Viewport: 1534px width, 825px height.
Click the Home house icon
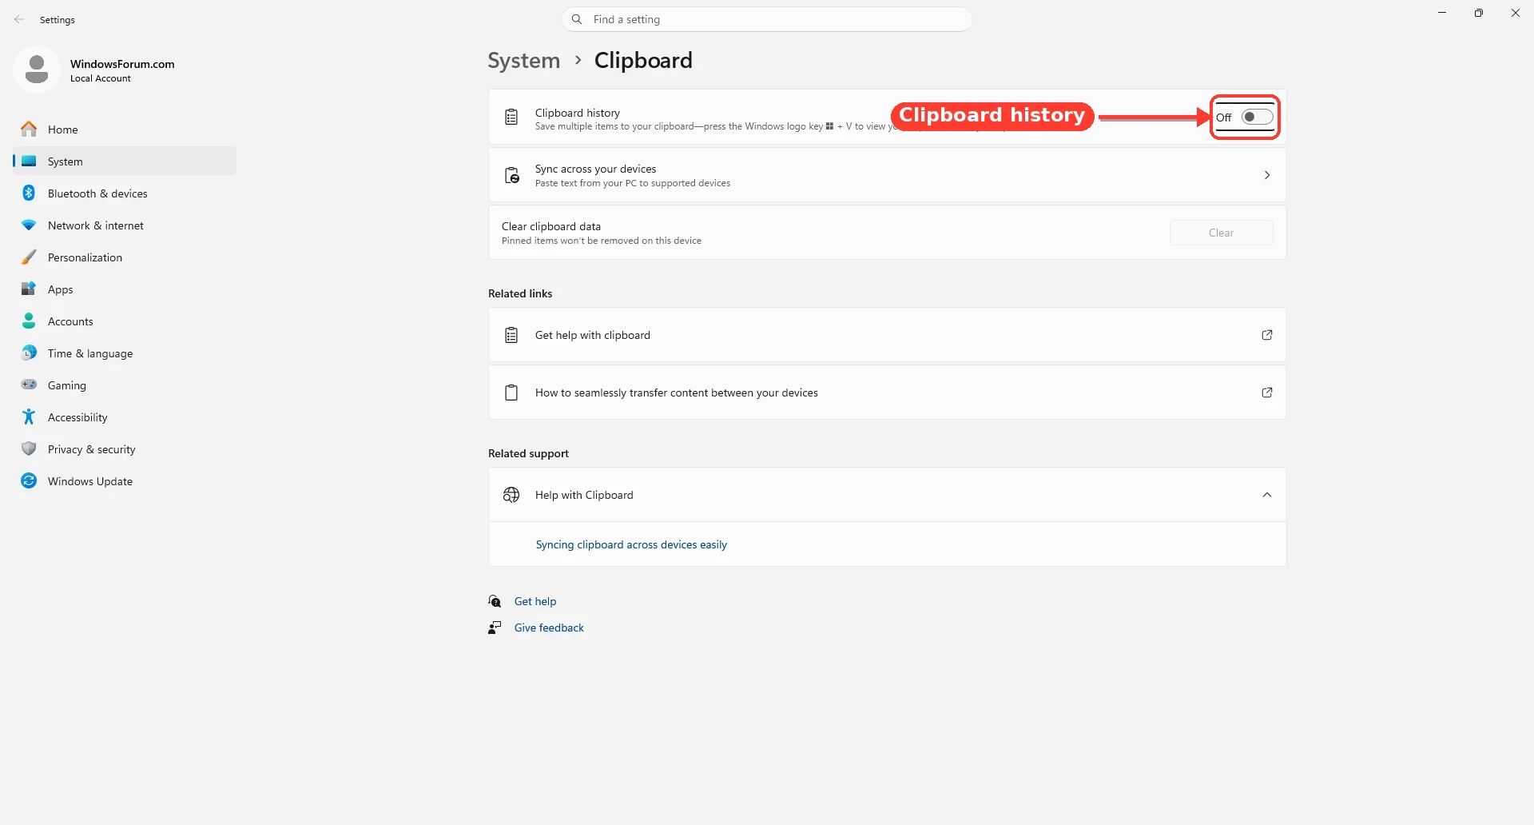(29, 129)
